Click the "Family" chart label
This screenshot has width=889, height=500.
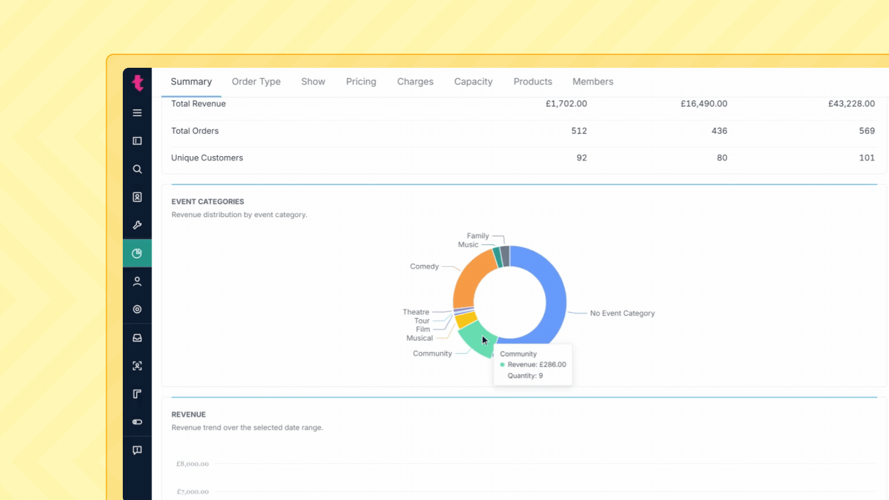(478, 236)
